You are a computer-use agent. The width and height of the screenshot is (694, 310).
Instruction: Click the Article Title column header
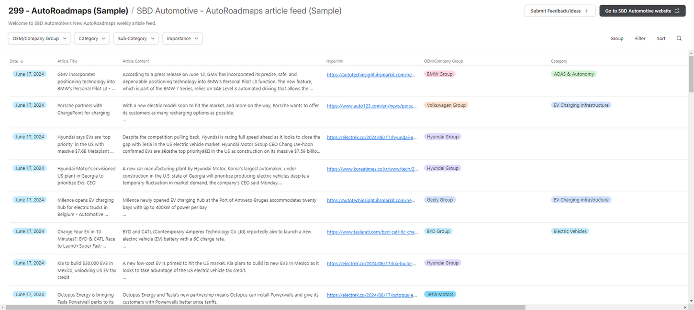(67, 61)
